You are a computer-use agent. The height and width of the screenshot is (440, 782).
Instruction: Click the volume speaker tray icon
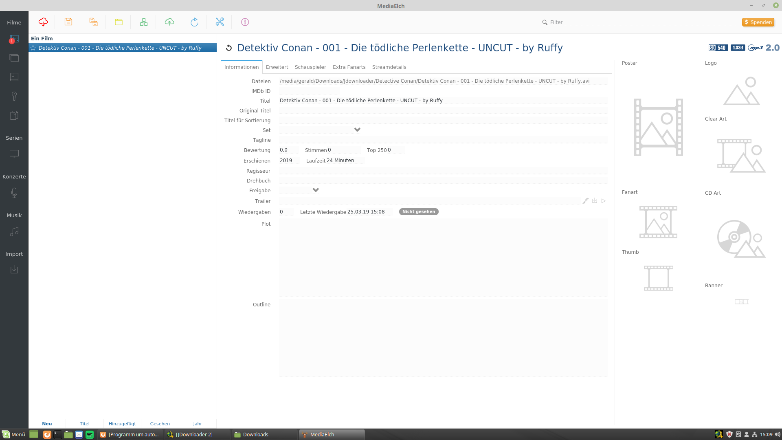pyautogui.click(x=777, y=434)
